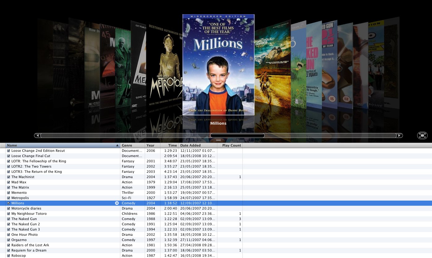Click the play count 3 for The Naked Gun

[x=240, y=219]
